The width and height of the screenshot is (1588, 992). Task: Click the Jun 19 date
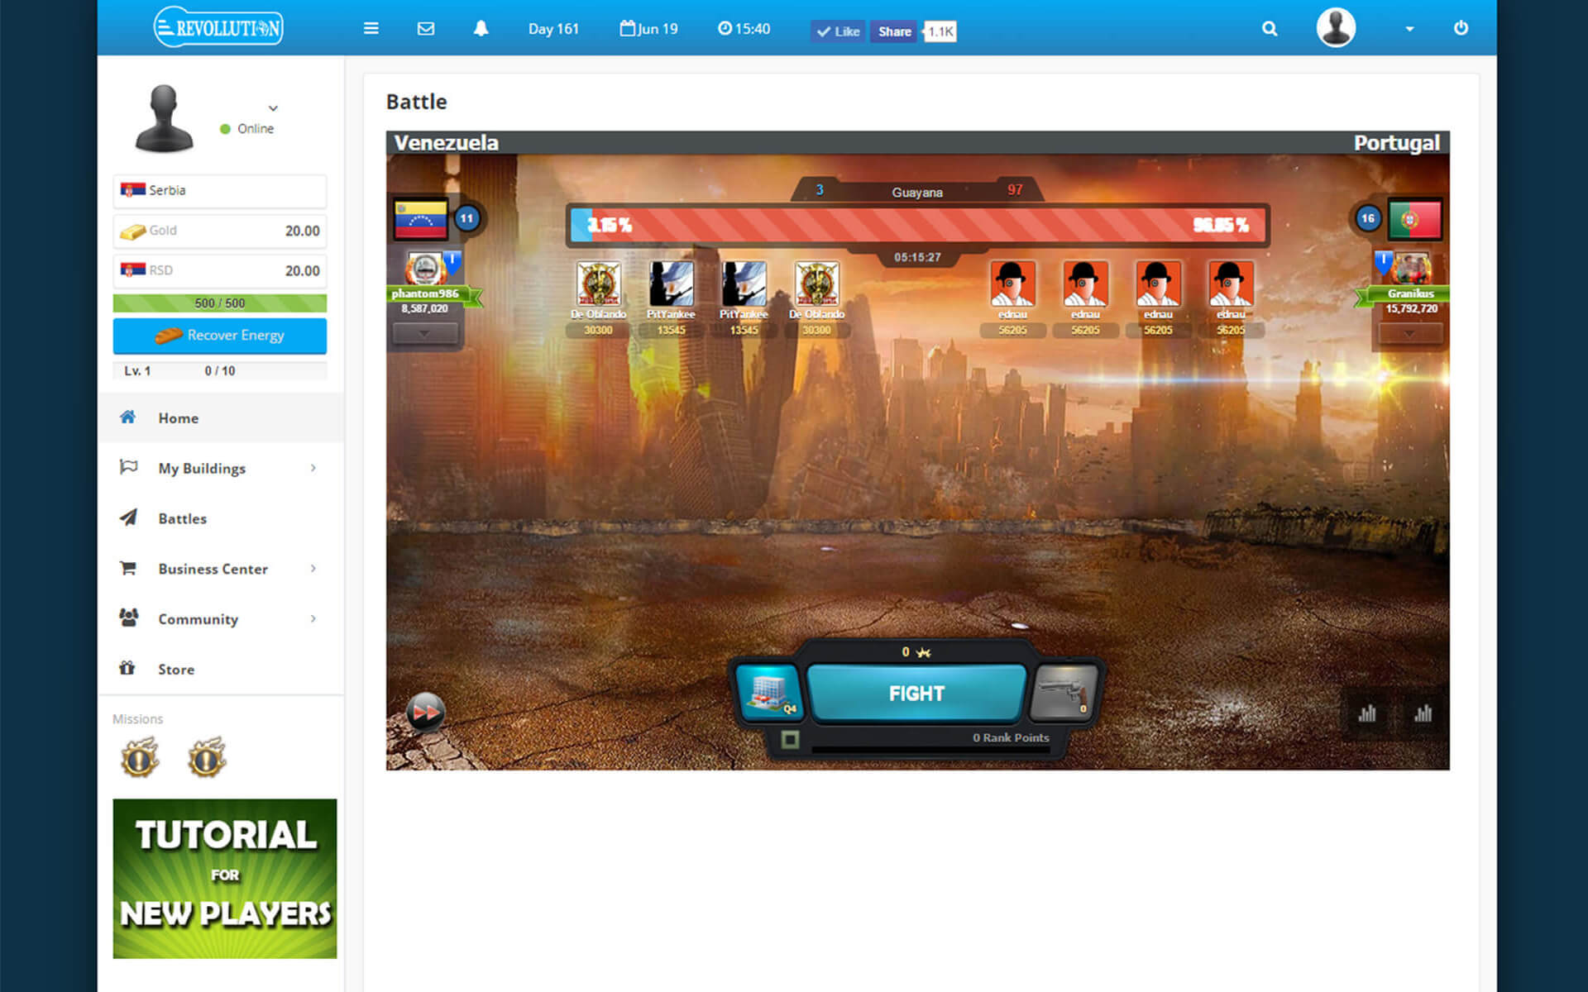pyautogui.click(x=648, y=29)
